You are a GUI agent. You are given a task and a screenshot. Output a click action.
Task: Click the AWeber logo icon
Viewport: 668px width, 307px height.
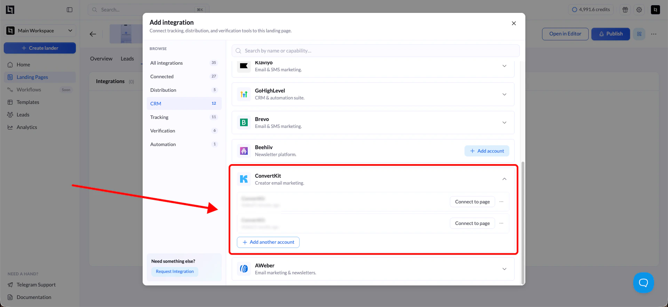[244, 269]
